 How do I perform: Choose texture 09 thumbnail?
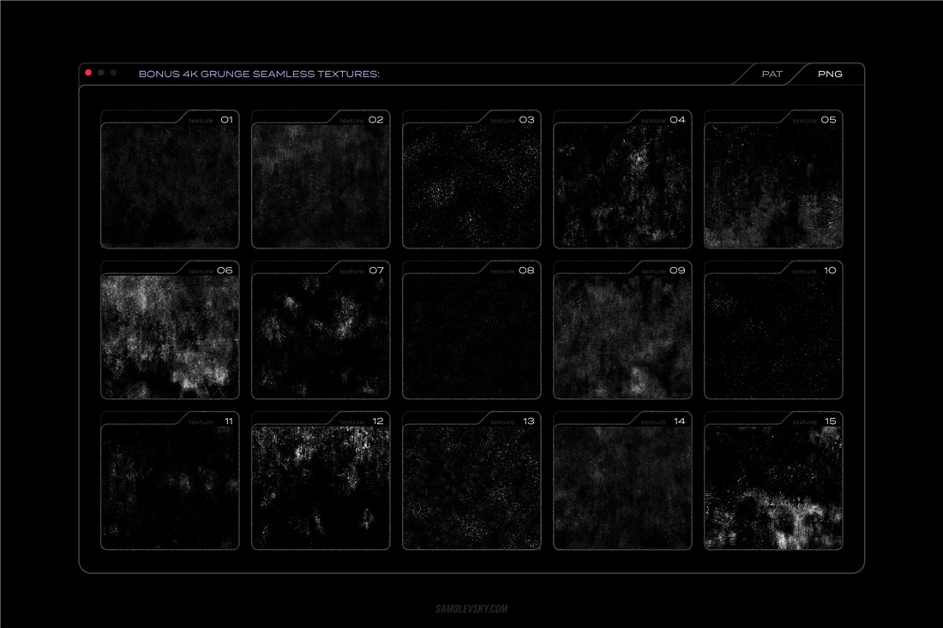[622, 336]
